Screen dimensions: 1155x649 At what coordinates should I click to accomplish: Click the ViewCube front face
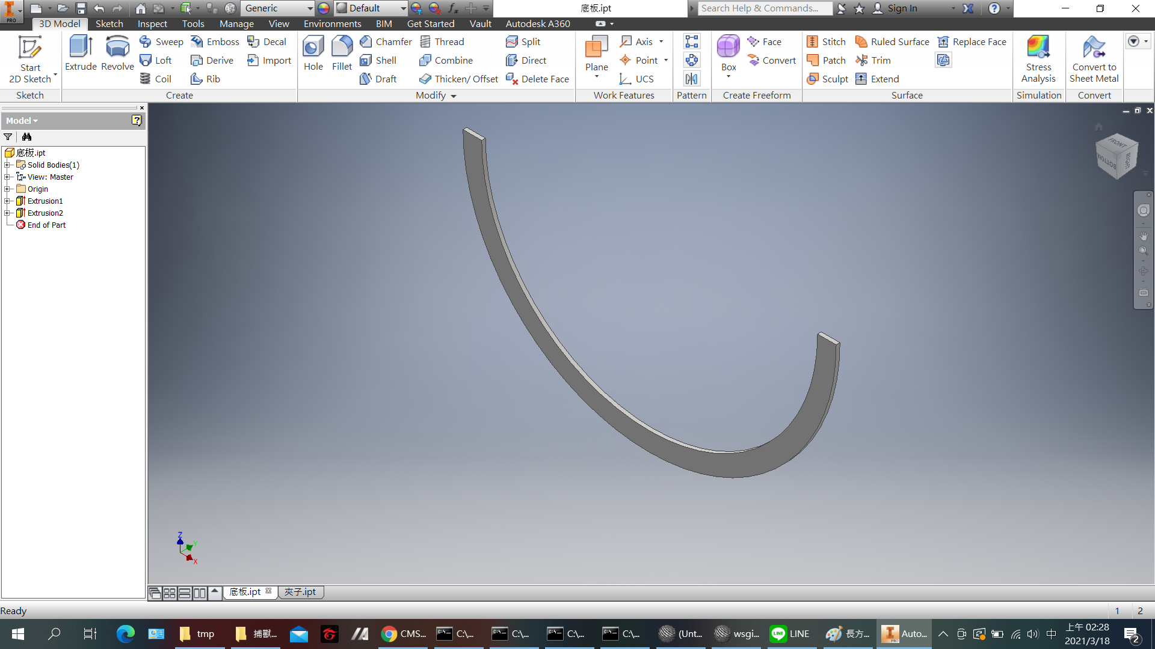[1118, 144]
